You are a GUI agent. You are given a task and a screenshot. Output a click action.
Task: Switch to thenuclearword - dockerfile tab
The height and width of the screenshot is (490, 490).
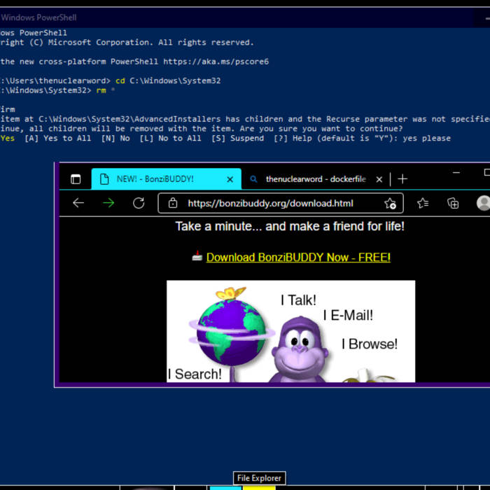click(315, 179)
